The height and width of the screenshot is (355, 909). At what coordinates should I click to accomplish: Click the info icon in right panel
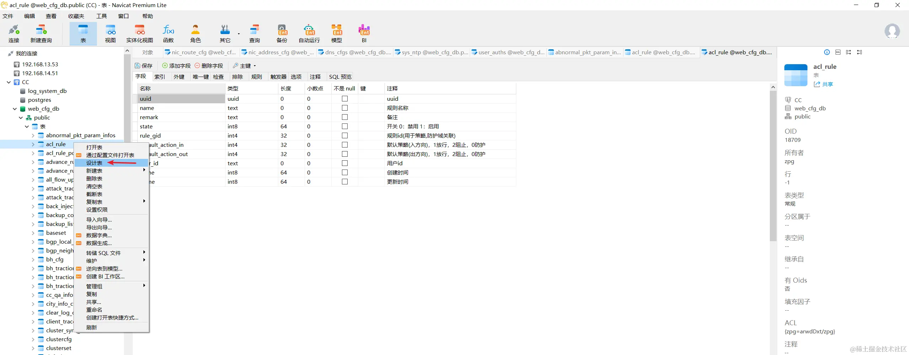click(x=827, y=52)
